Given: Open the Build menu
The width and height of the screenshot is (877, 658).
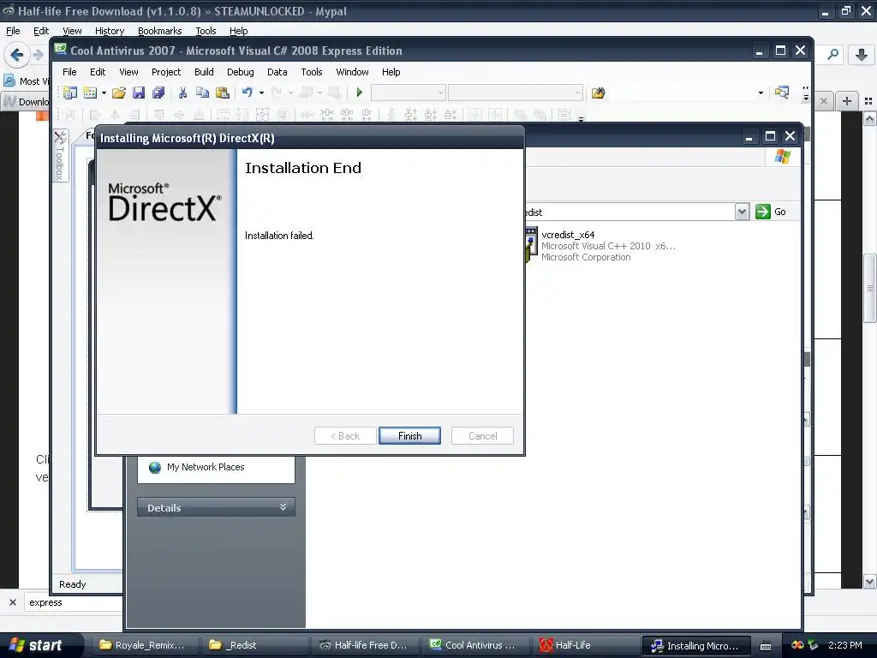Looking at the screenshot, I should [x=204, y=72].
